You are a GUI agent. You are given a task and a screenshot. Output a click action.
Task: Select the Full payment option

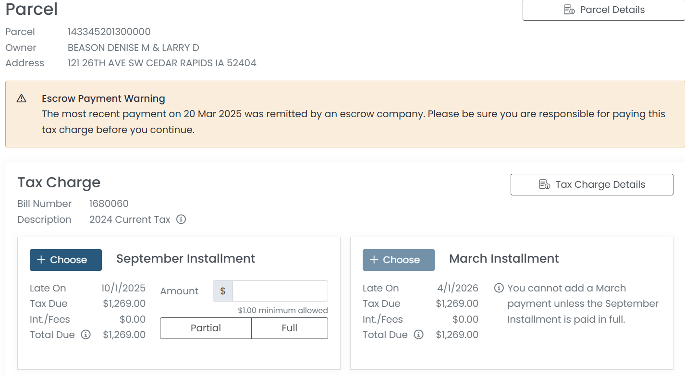[x=289, y=328]
